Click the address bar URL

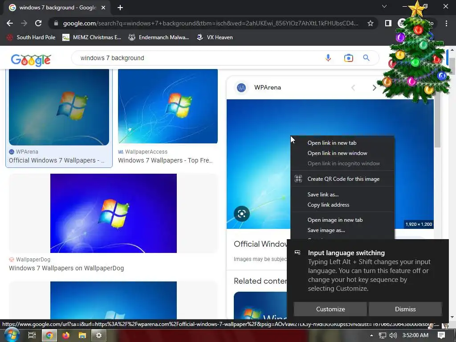point(211,23)
